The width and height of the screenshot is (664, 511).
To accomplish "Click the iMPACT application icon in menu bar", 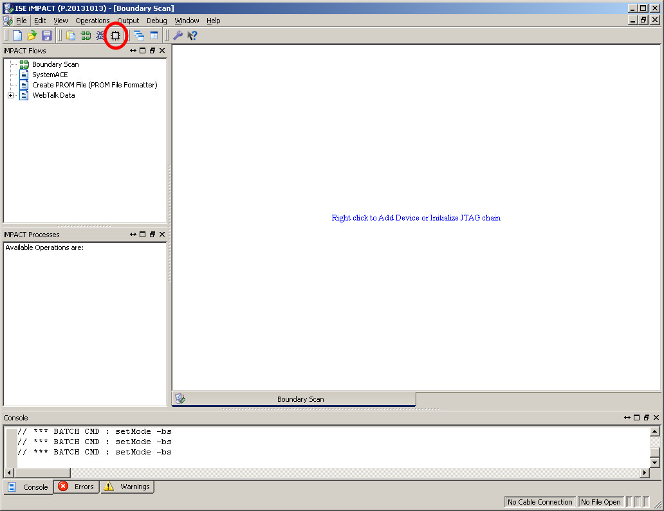I will (x=8, y=21).
